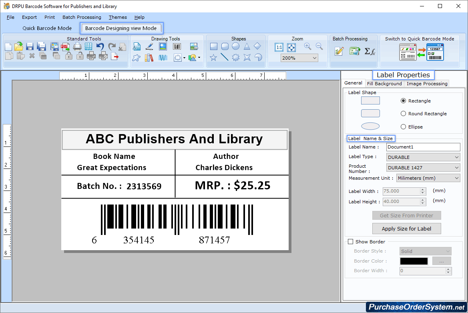Select the Picture insert tool

click(163, 46)
